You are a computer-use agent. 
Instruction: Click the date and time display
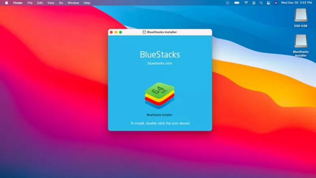296,3
